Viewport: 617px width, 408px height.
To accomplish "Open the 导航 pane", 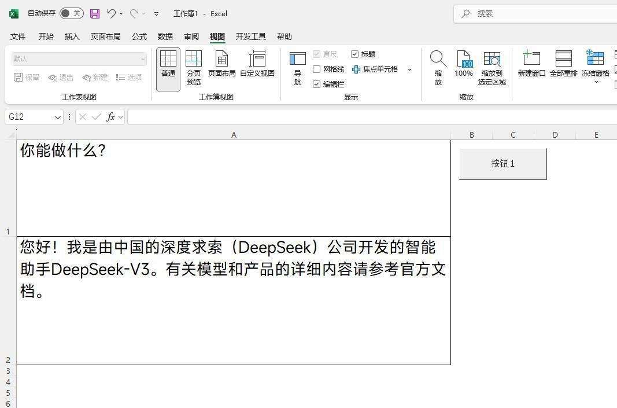I will click(x=297, y=65).
